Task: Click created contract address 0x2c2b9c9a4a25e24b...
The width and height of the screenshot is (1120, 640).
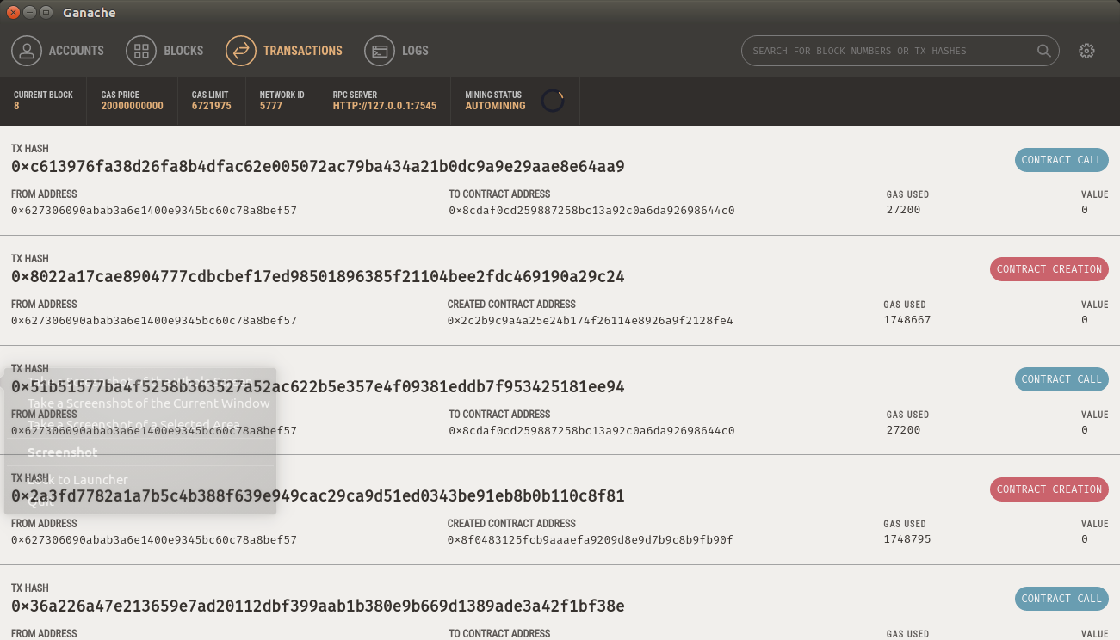Action: click(x=590, y=320)
